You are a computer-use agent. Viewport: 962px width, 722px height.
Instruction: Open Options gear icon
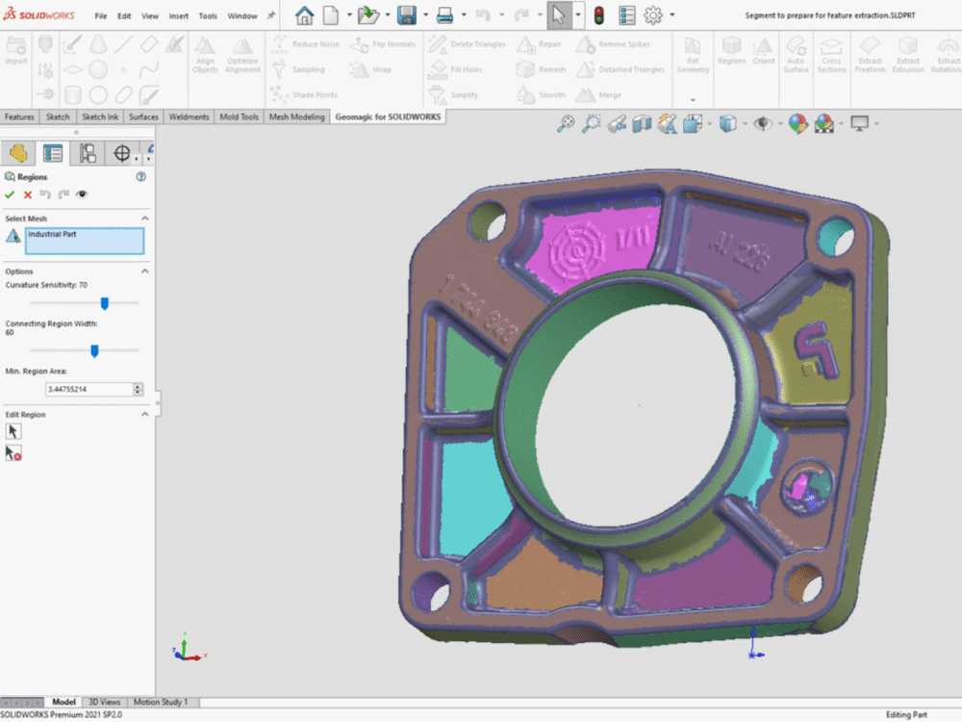[x=653, y=15]
